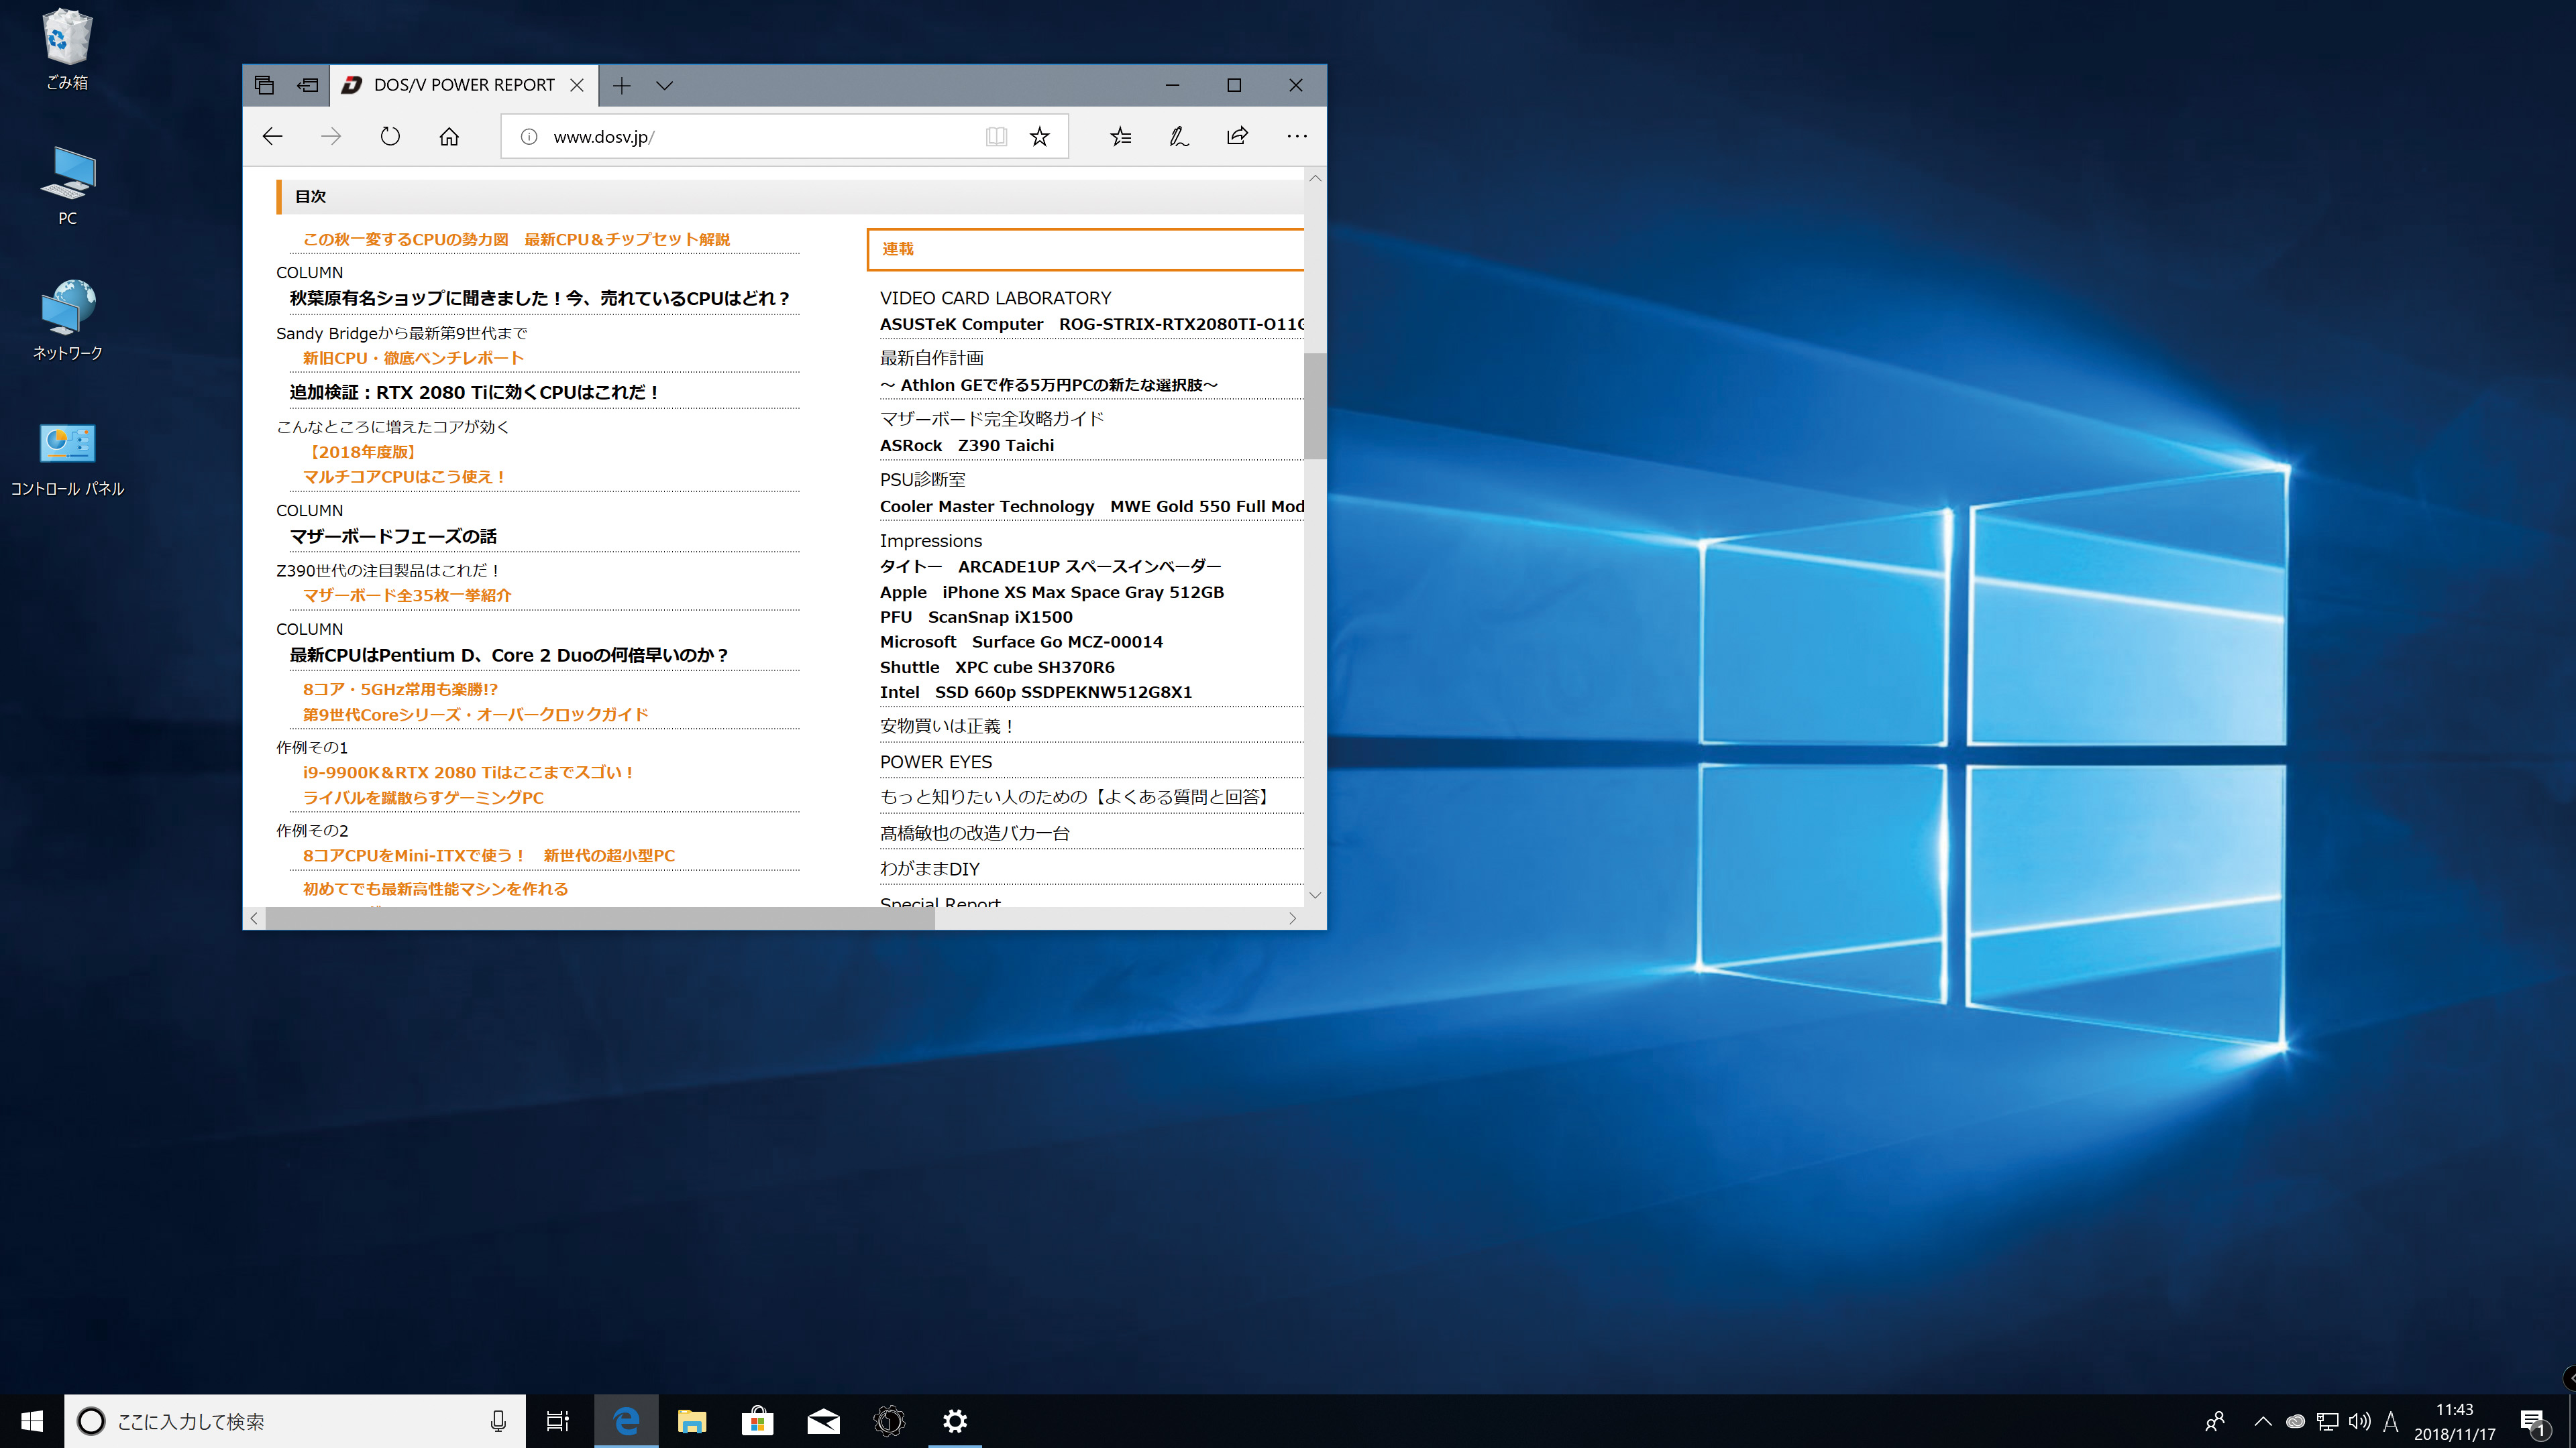This screenshot has height=1448, width=2576.
Task: Open the Add notes pen tool
Action: [1179, 137]
